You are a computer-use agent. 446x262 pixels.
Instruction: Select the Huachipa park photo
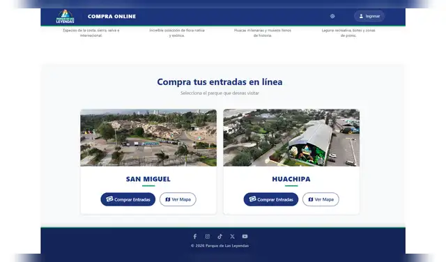(291, 138)
